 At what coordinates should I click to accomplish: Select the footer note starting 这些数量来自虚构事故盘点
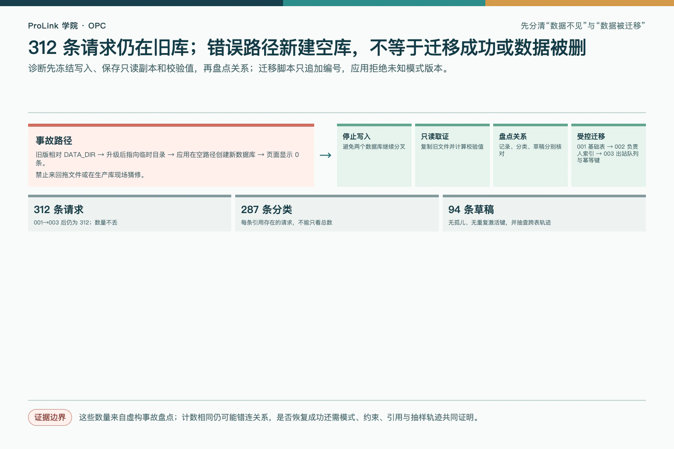(x=280, y=417)
